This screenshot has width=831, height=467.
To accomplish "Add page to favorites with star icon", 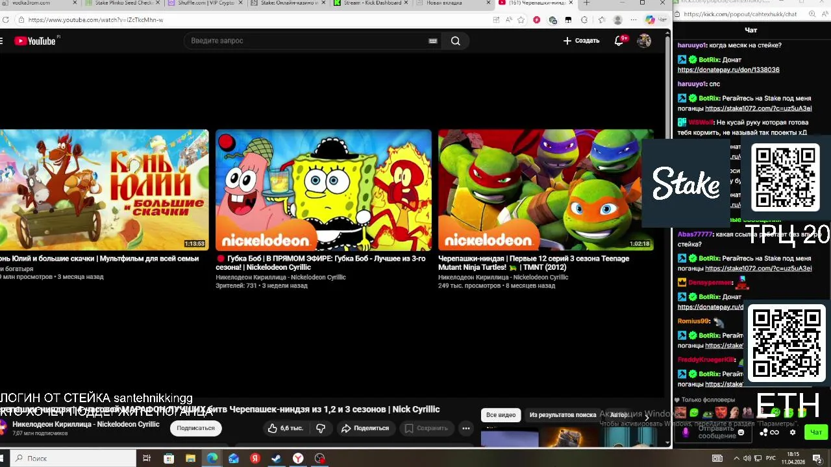I will [521, 20].
